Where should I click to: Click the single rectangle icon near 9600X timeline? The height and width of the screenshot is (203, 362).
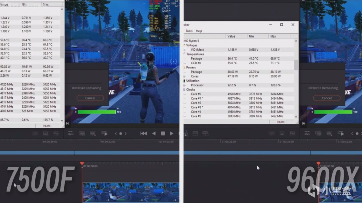click(x=195, y=133)
